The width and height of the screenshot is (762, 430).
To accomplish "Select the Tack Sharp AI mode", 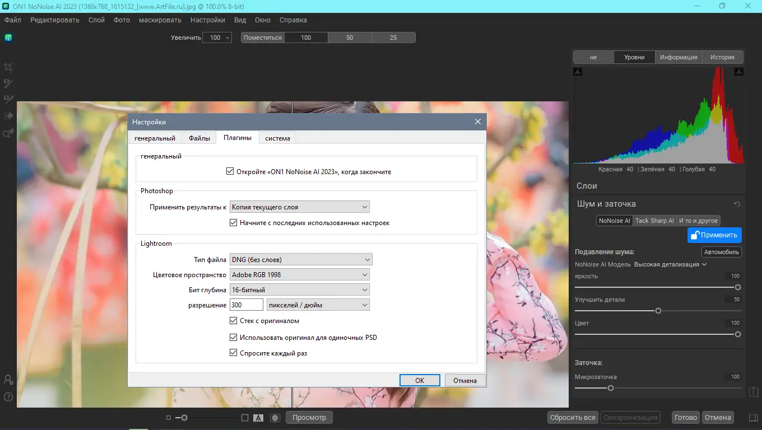I will click(654, 221).
